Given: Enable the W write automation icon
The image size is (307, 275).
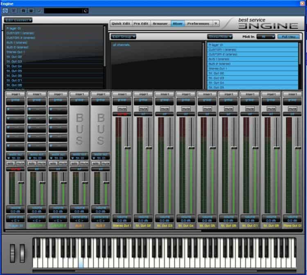Looking at the screenshot, I should pos(31,11).
